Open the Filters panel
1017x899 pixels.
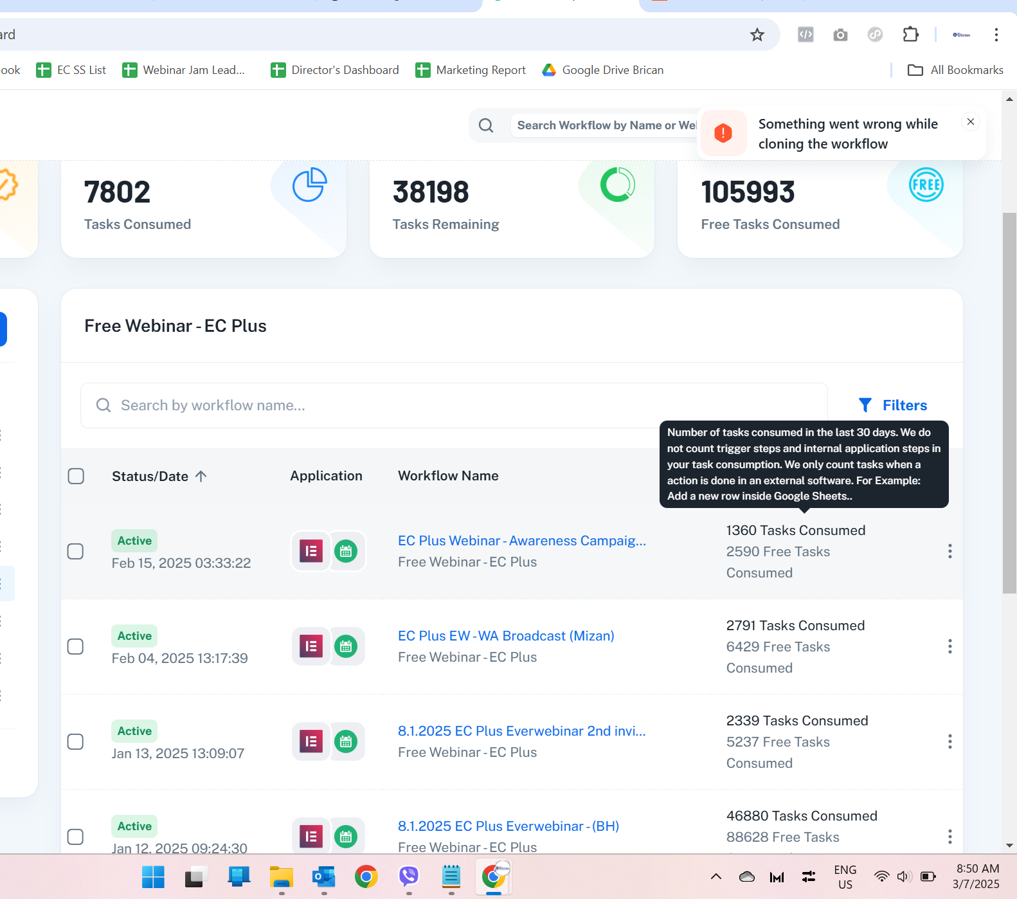pyautogui.click(x=893, y=405)
